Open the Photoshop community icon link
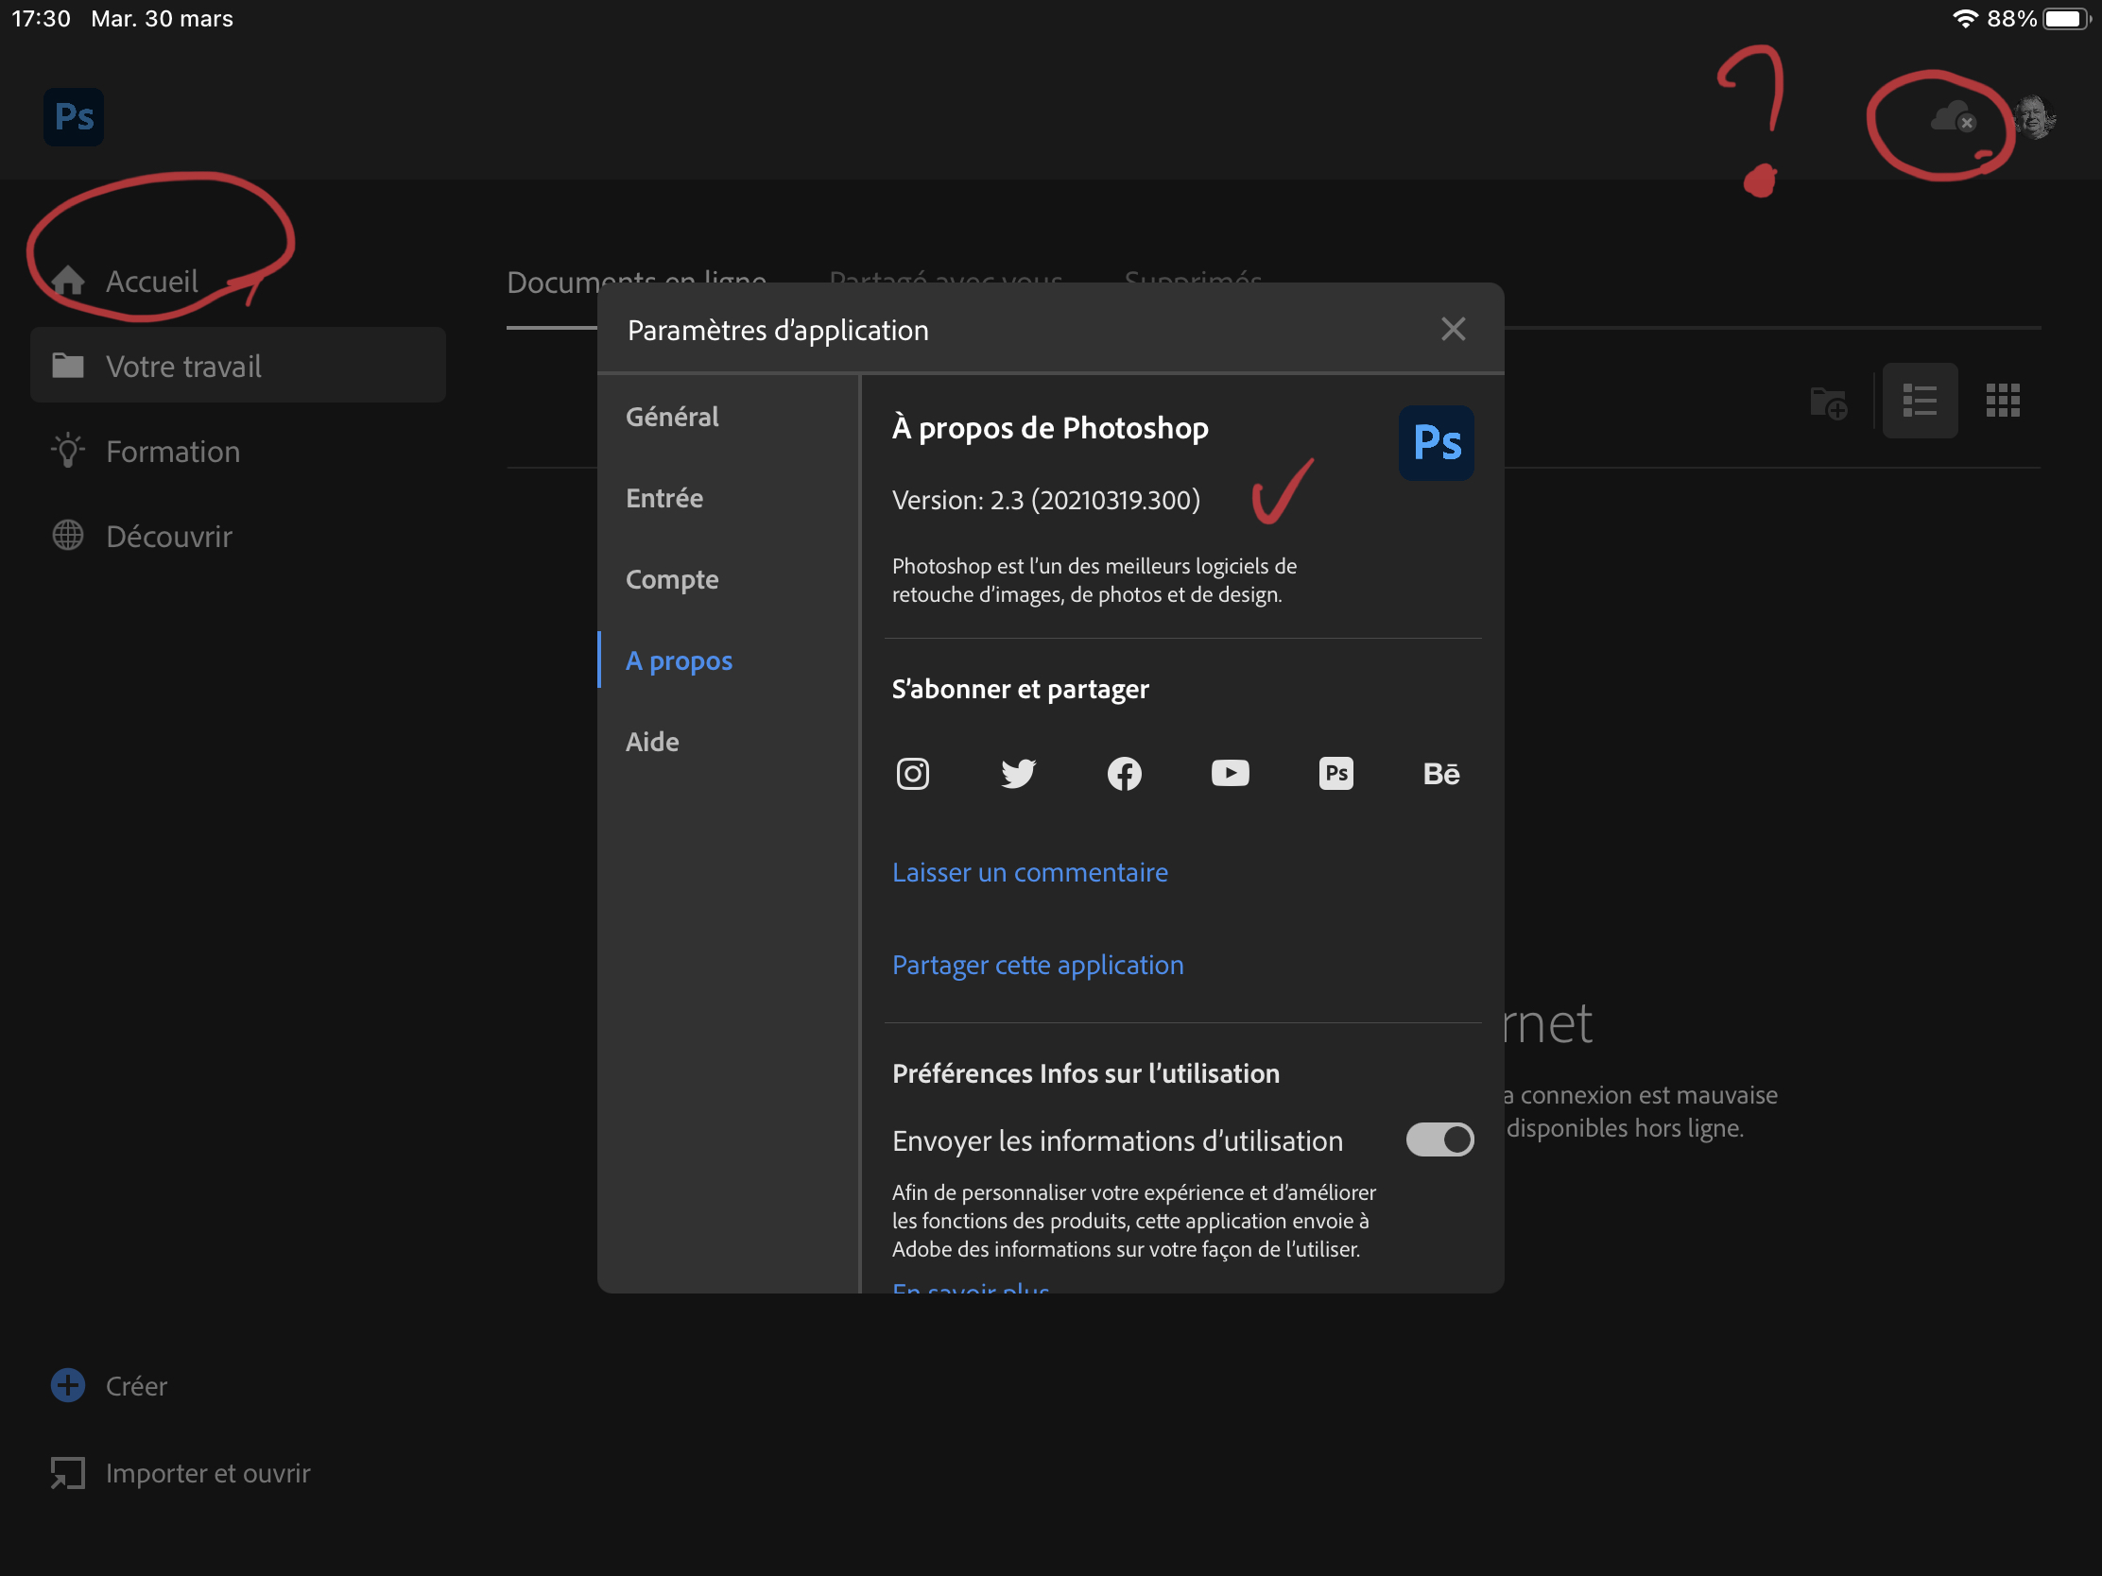The image size is (2102, 1576). [1336, 773]
